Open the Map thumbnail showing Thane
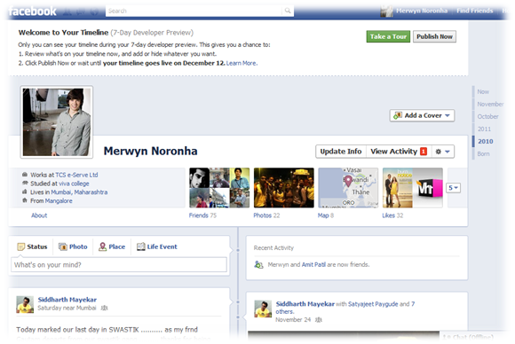This screenshot has height=344, width=515. click(348, 188)
